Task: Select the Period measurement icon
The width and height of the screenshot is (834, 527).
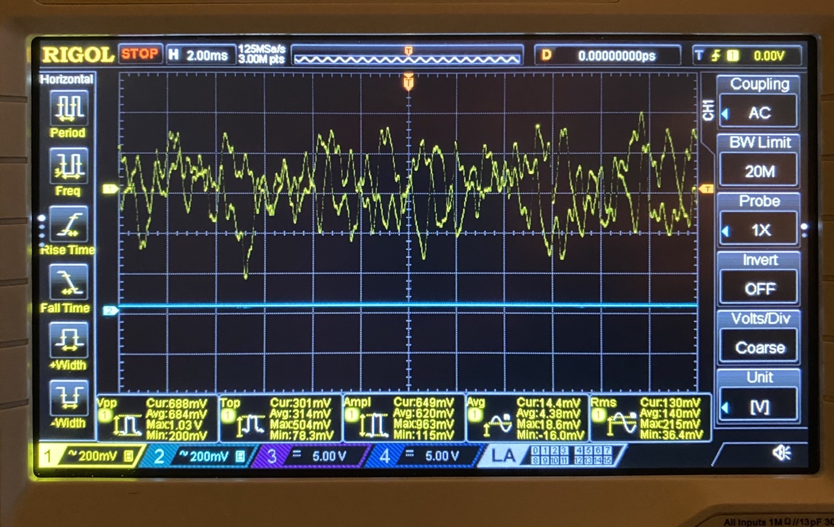Action: pyautogui.click(x=68, y=108)
